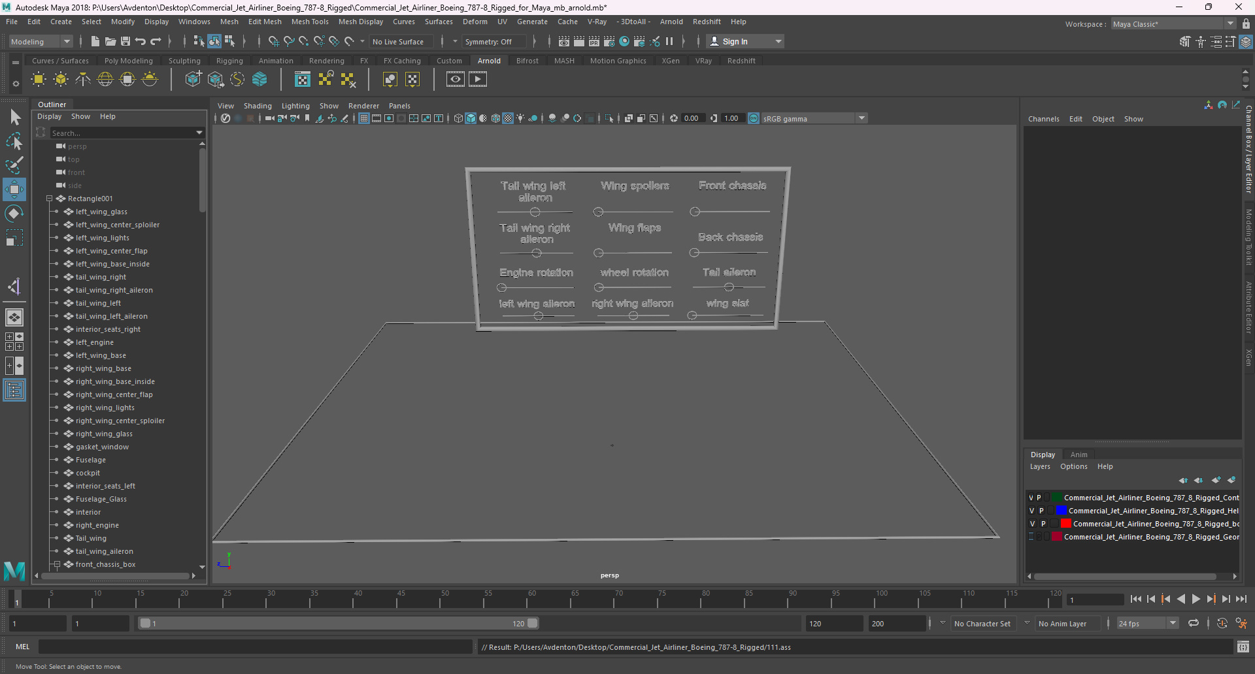This screenshot has width=1255, height=674.
Task: Click Arnold render play shelf icon
Action: [478, 80]
